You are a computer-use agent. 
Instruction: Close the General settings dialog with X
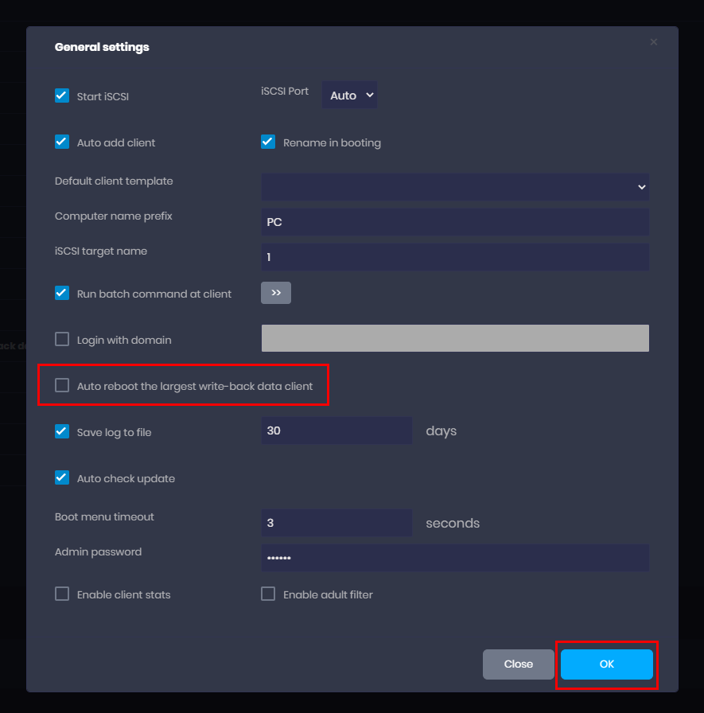[x=653, y=42]
